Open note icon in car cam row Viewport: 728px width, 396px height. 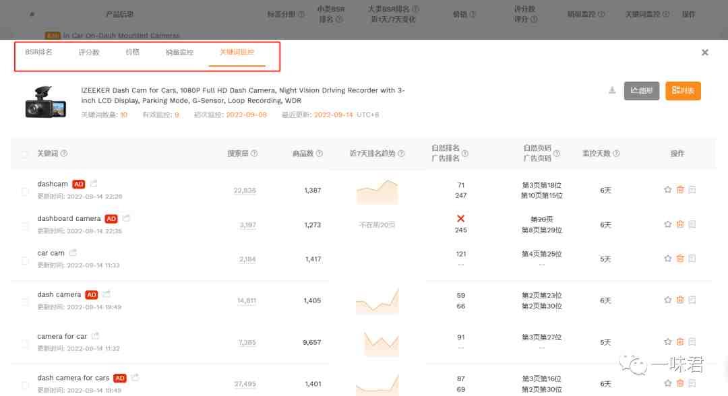coord(692,259)
